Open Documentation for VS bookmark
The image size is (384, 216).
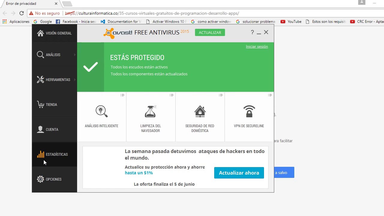click(x=121, y=22)
